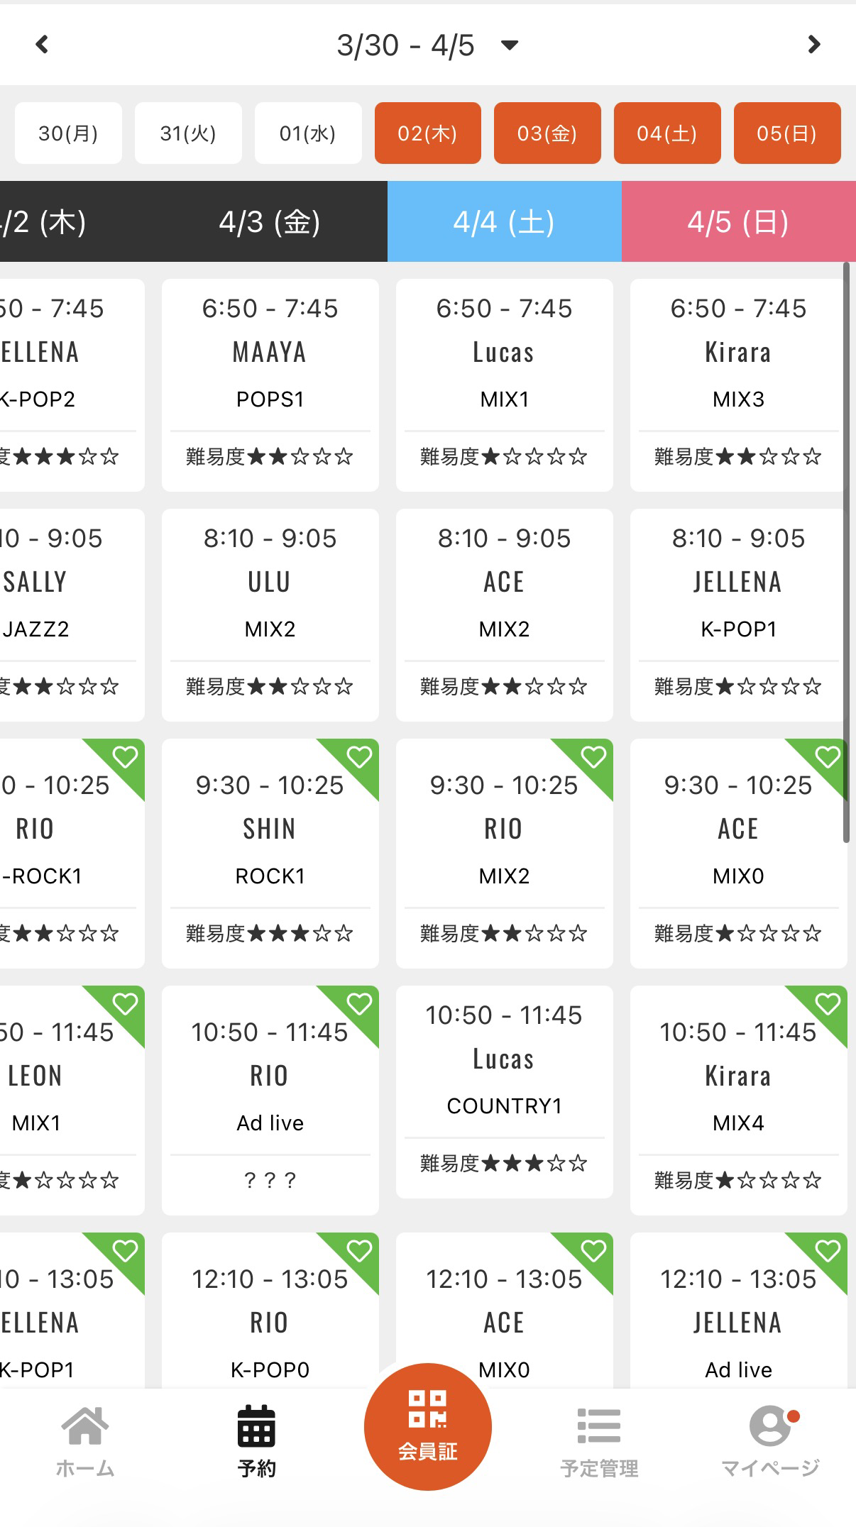Go to next week with right arrow
The width and height of the screenshot is (856, 1527).
click(x=813, y=45)
